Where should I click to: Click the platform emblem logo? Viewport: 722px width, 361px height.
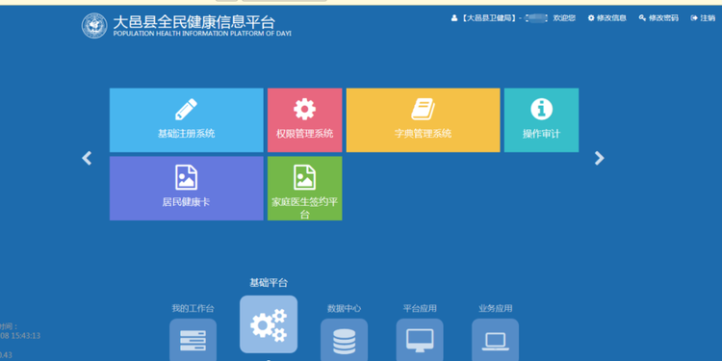point(94,26)
